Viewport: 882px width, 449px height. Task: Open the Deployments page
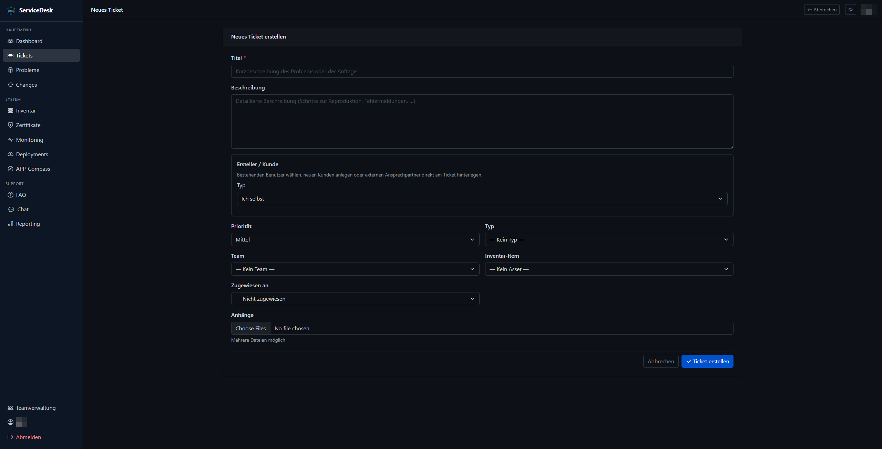pyautogui.click(x=41, y=154)
